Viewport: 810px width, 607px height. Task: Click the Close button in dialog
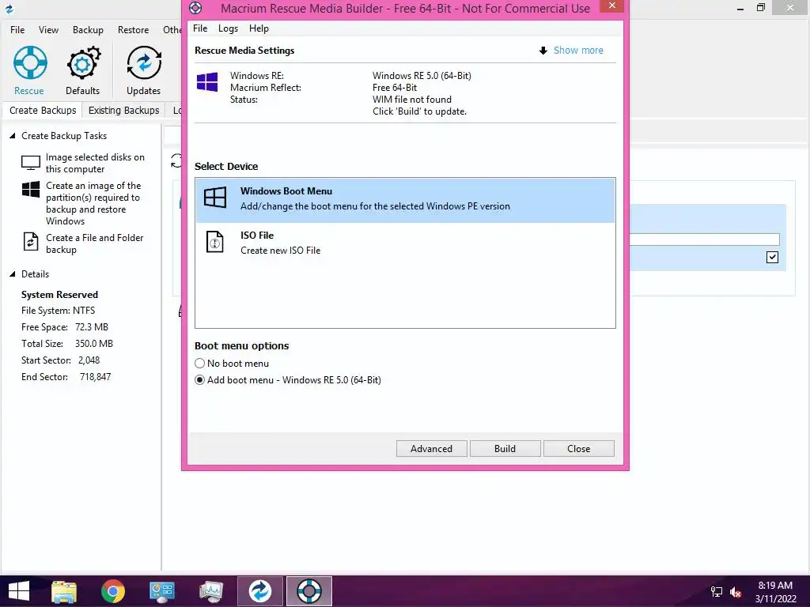click(578, 449)
